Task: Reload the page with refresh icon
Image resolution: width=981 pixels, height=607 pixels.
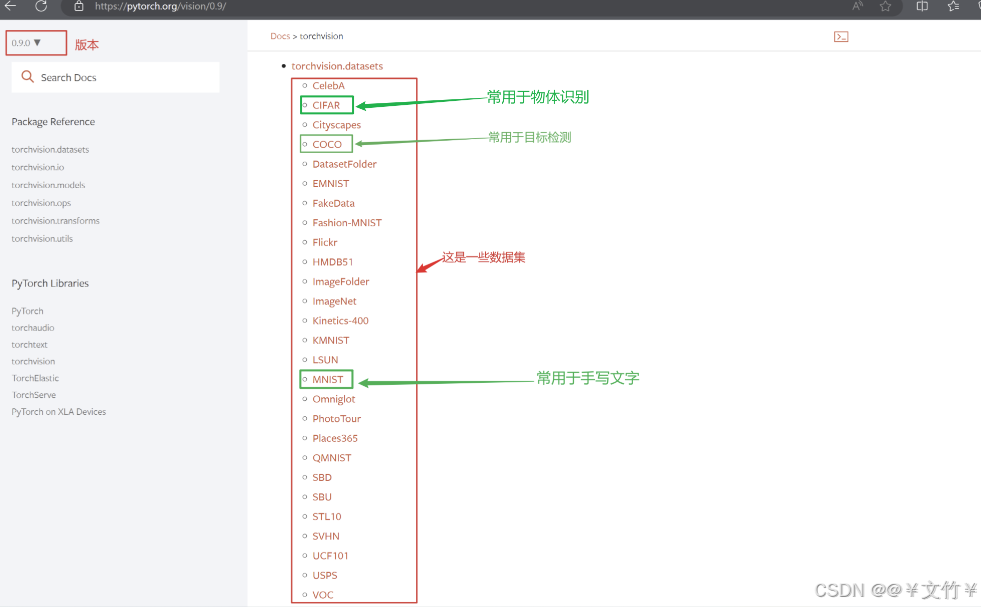Action: (x=41, y=6)
